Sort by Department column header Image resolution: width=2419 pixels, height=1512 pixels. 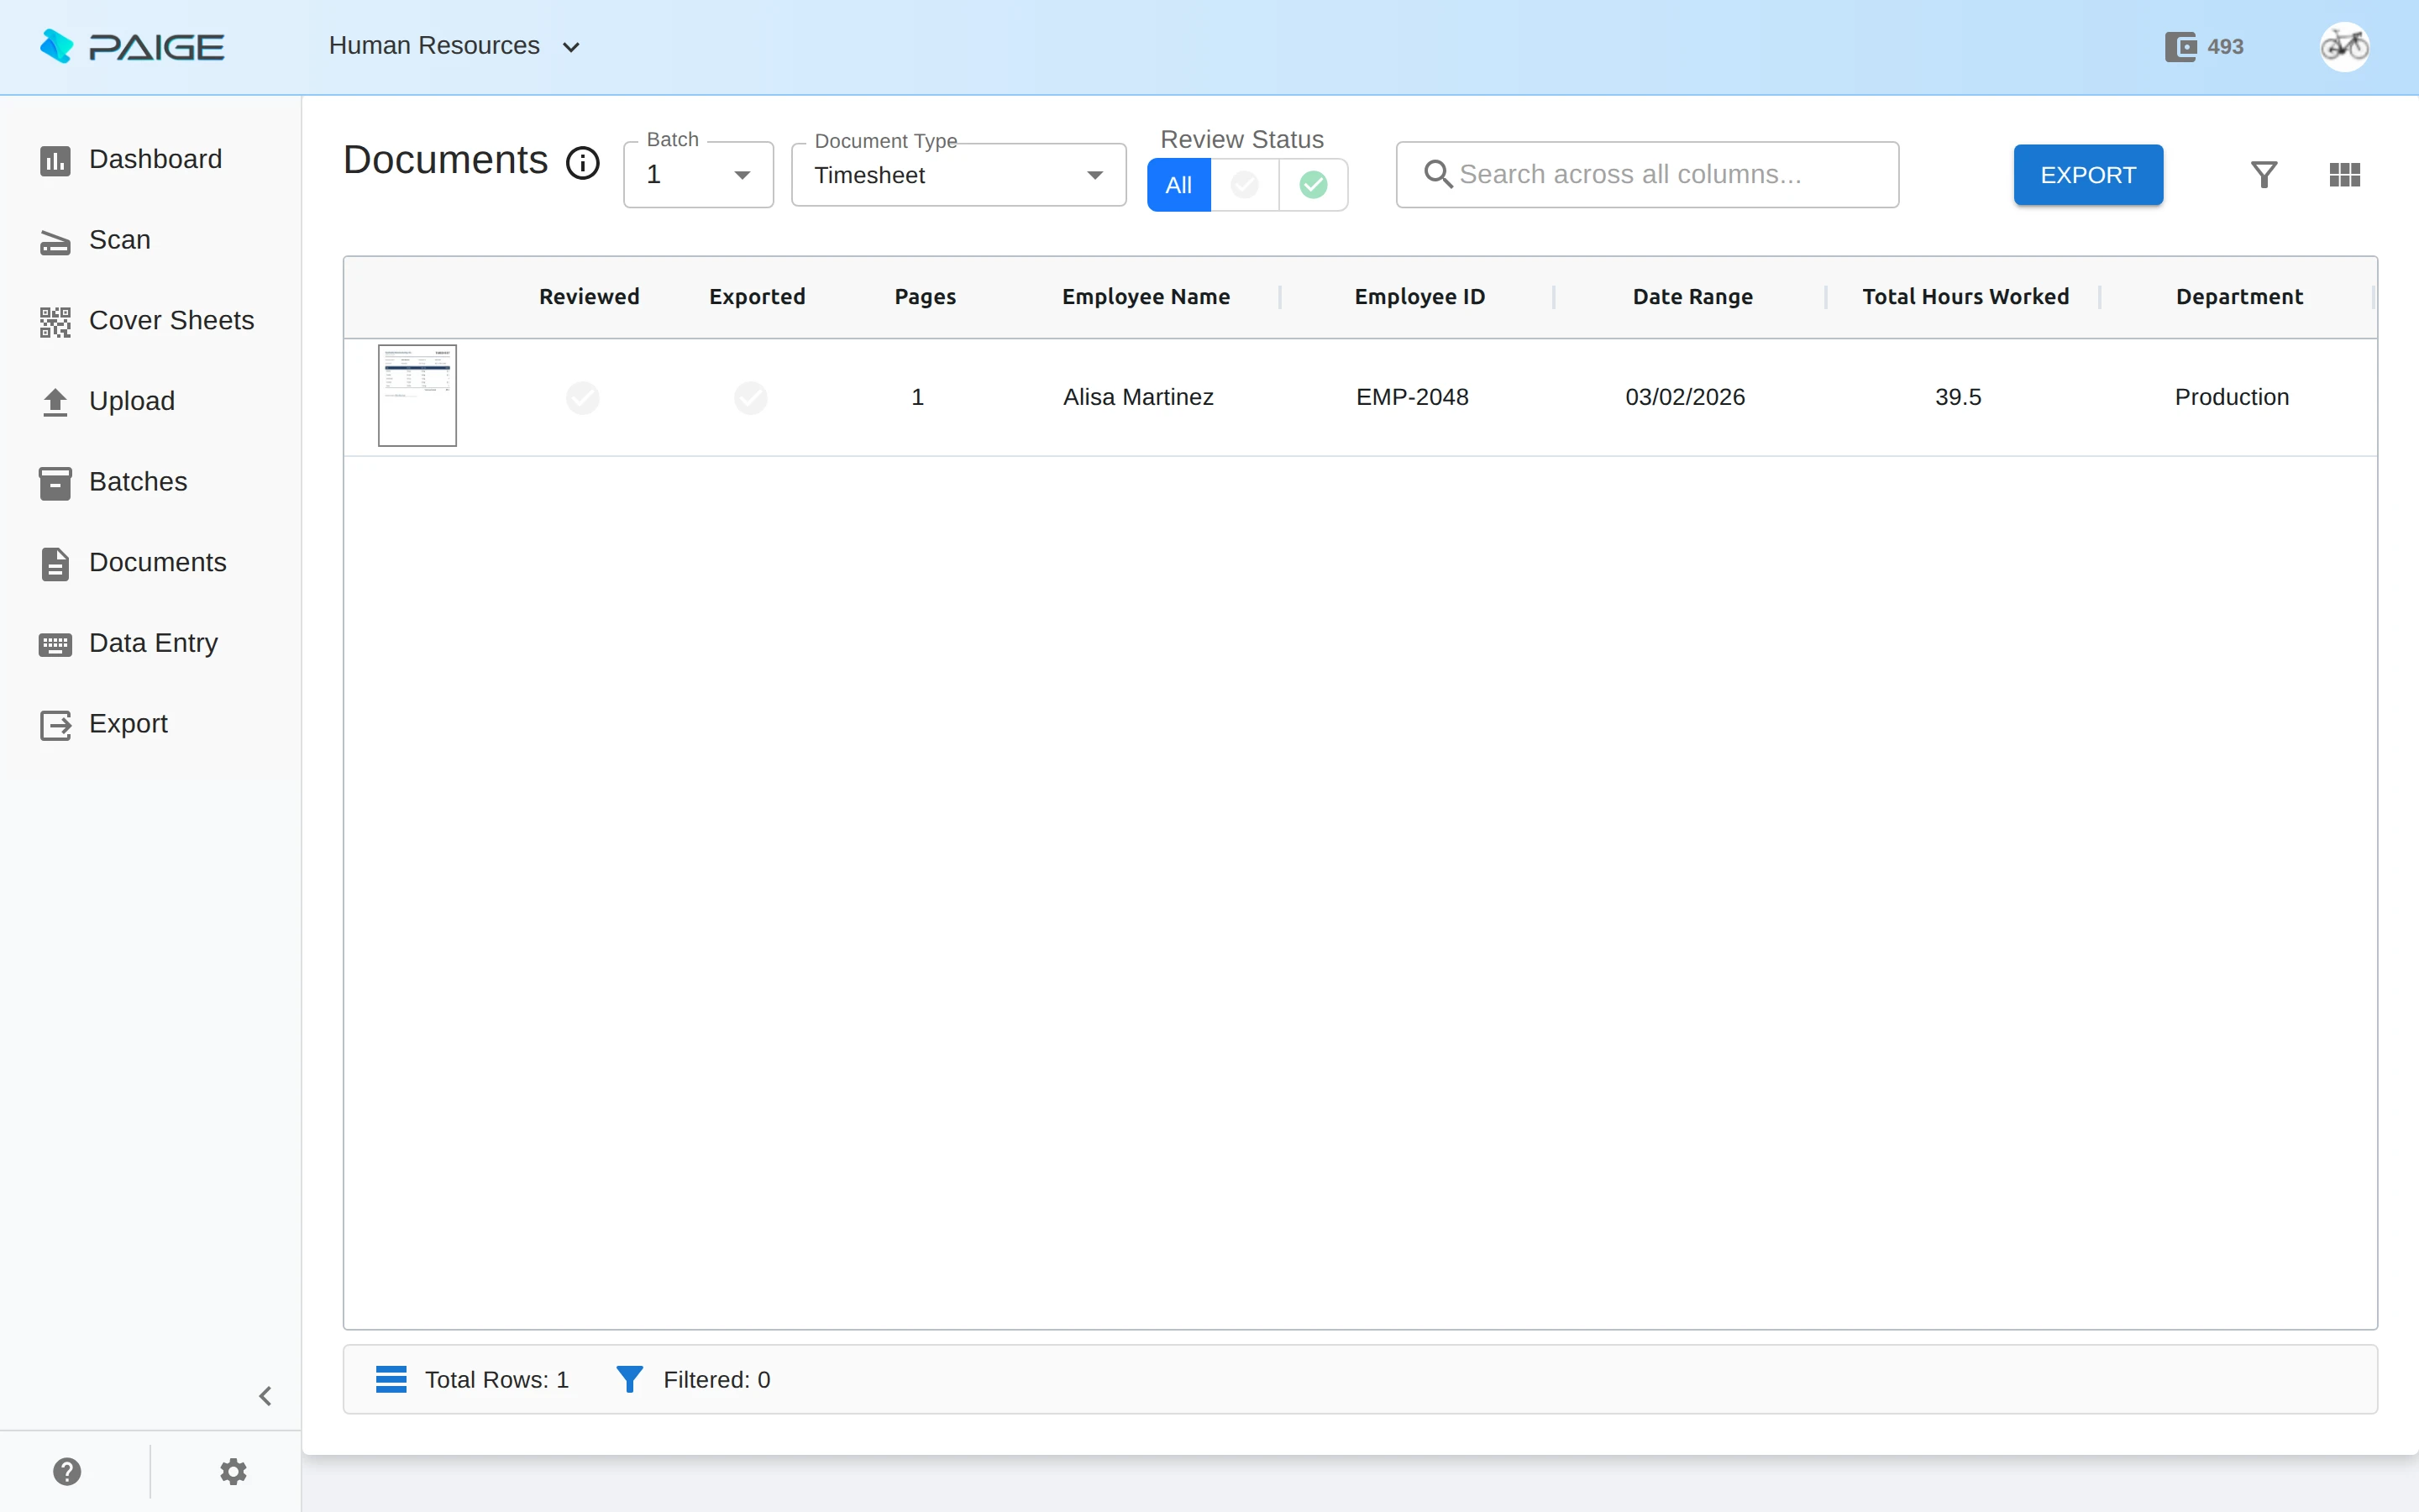[x=2239, y=297]
